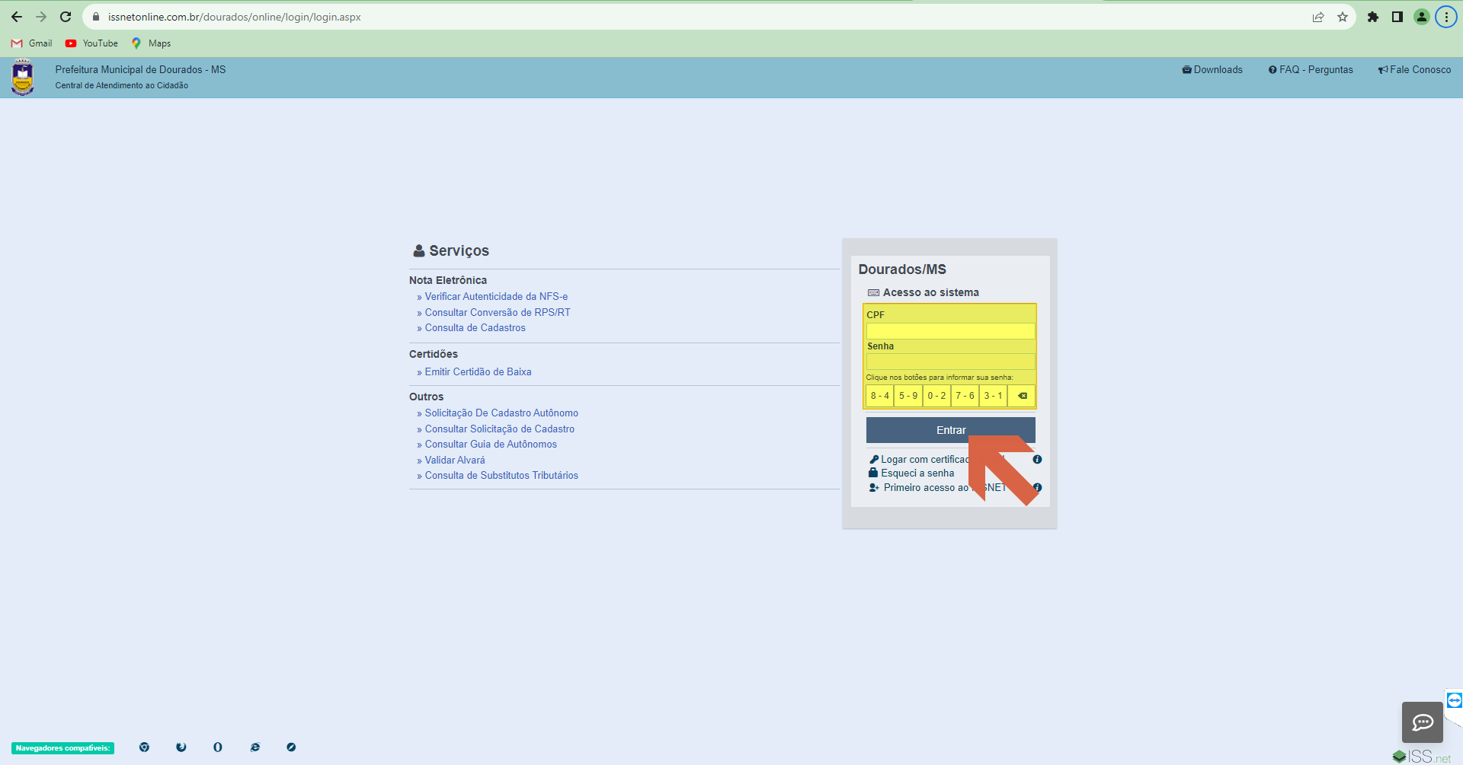Screen dimensions: 1463x765
Task: Click the 3 - 1 keypad button
Action: tap(993, 396)
